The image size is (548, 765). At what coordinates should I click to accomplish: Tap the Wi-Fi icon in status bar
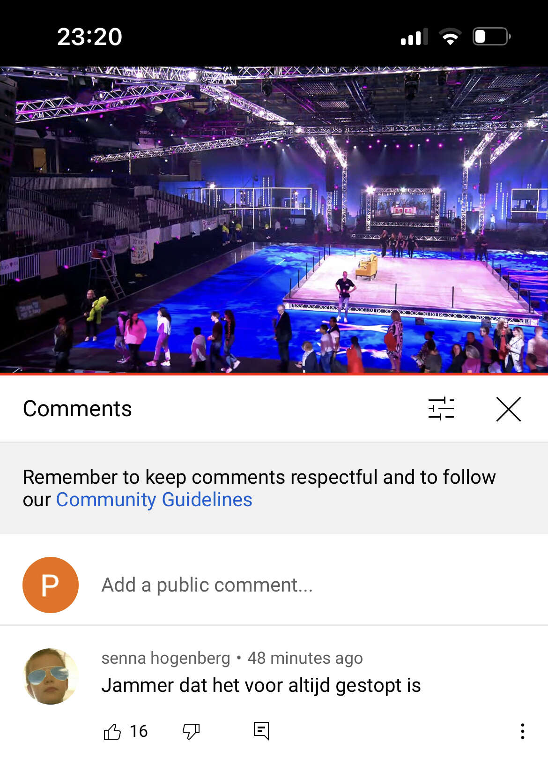coord(450,37)
